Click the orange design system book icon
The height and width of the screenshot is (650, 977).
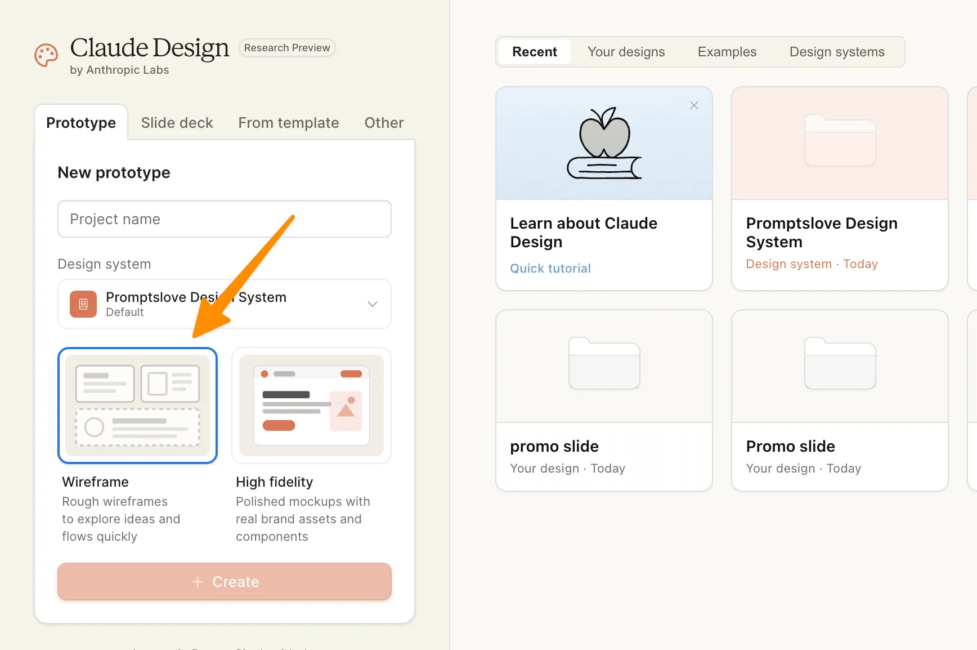point(83,304)
